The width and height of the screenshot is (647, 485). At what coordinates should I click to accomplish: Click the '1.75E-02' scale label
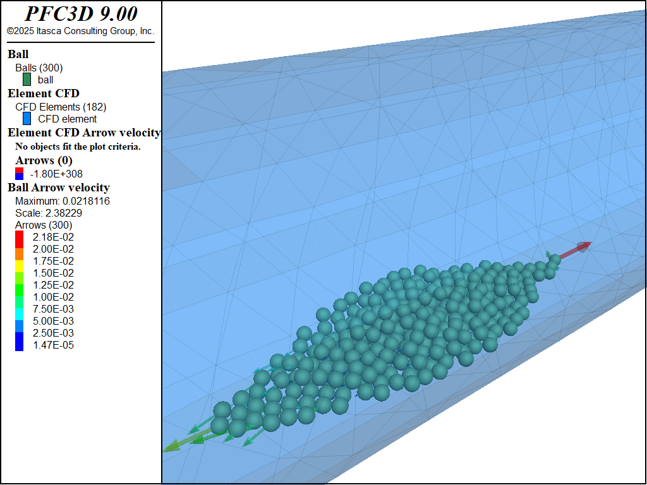pyautogui.click(x=53, y=261)
